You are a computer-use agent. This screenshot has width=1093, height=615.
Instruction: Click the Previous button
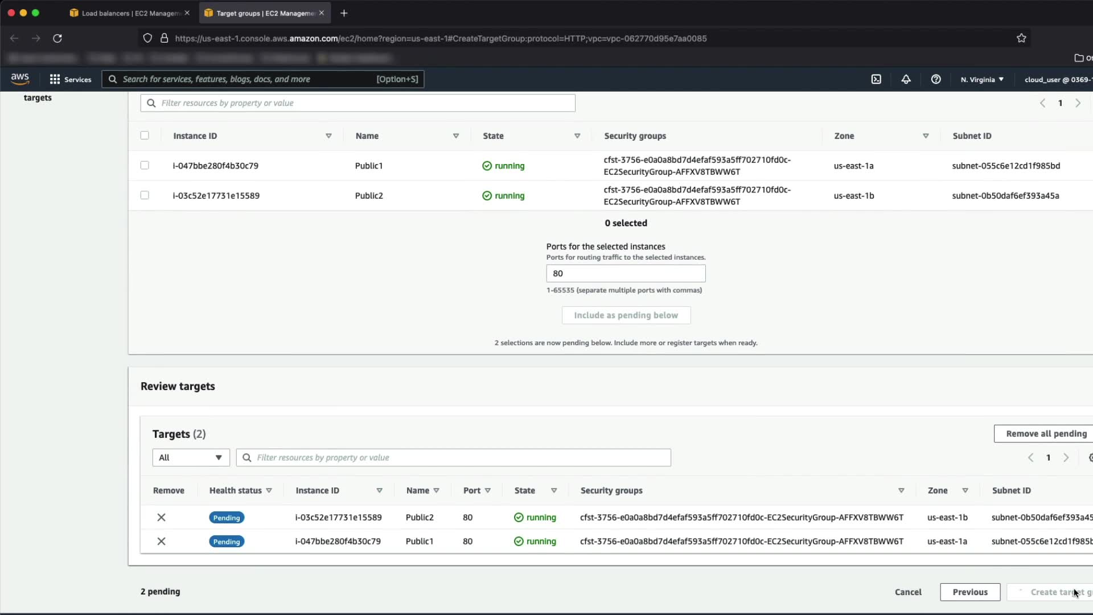point(970,592)
